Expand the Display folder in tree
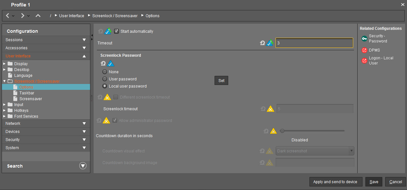Viewport: 407px width, 190px height. (x=5, y=64)
